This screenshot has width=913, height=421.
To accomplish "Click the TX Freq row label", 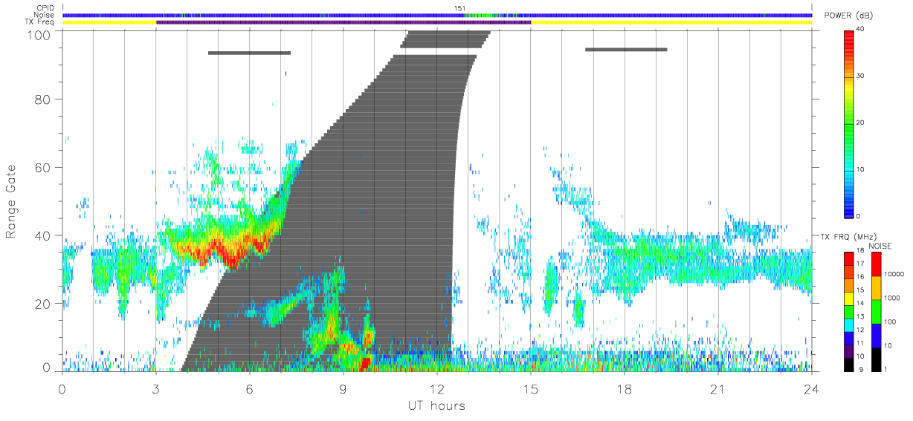I will coord(40,22).
